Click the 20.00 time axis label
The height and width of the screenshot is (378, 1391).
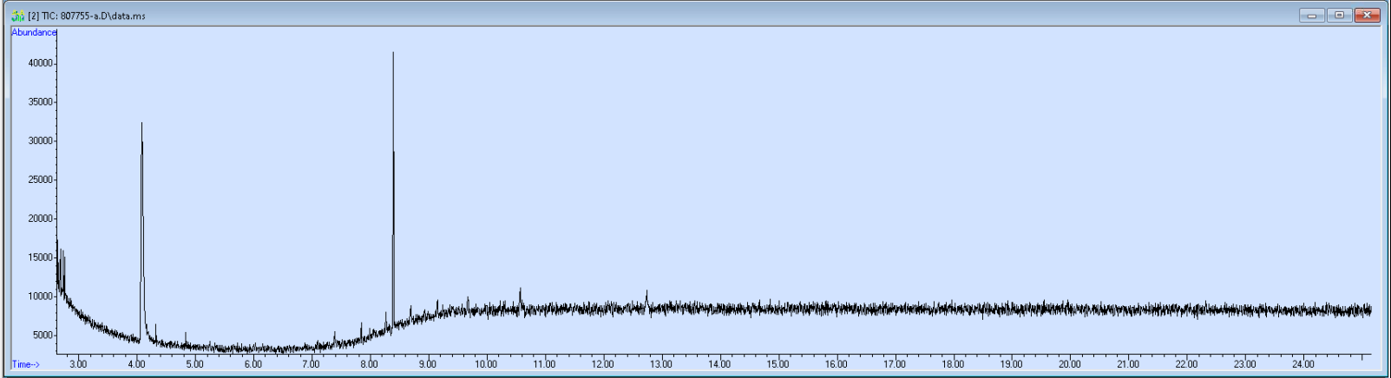[x=1069, y=364]
